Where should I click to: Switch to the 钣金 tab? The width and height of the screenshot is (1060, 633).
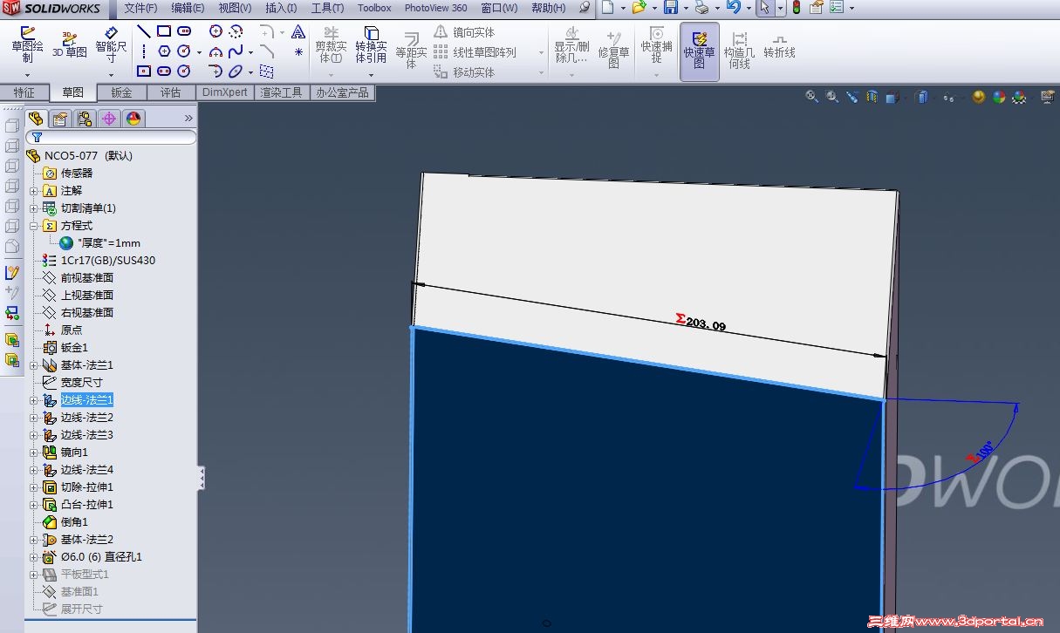pyautogui.click(x=121, y=92)
